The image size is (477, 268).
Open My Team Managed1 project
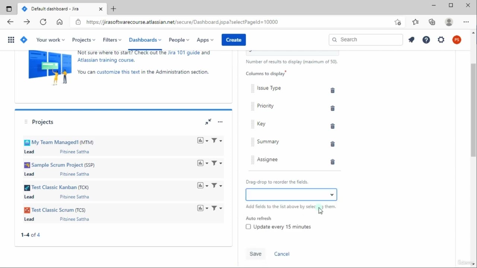tap(55, 142)
